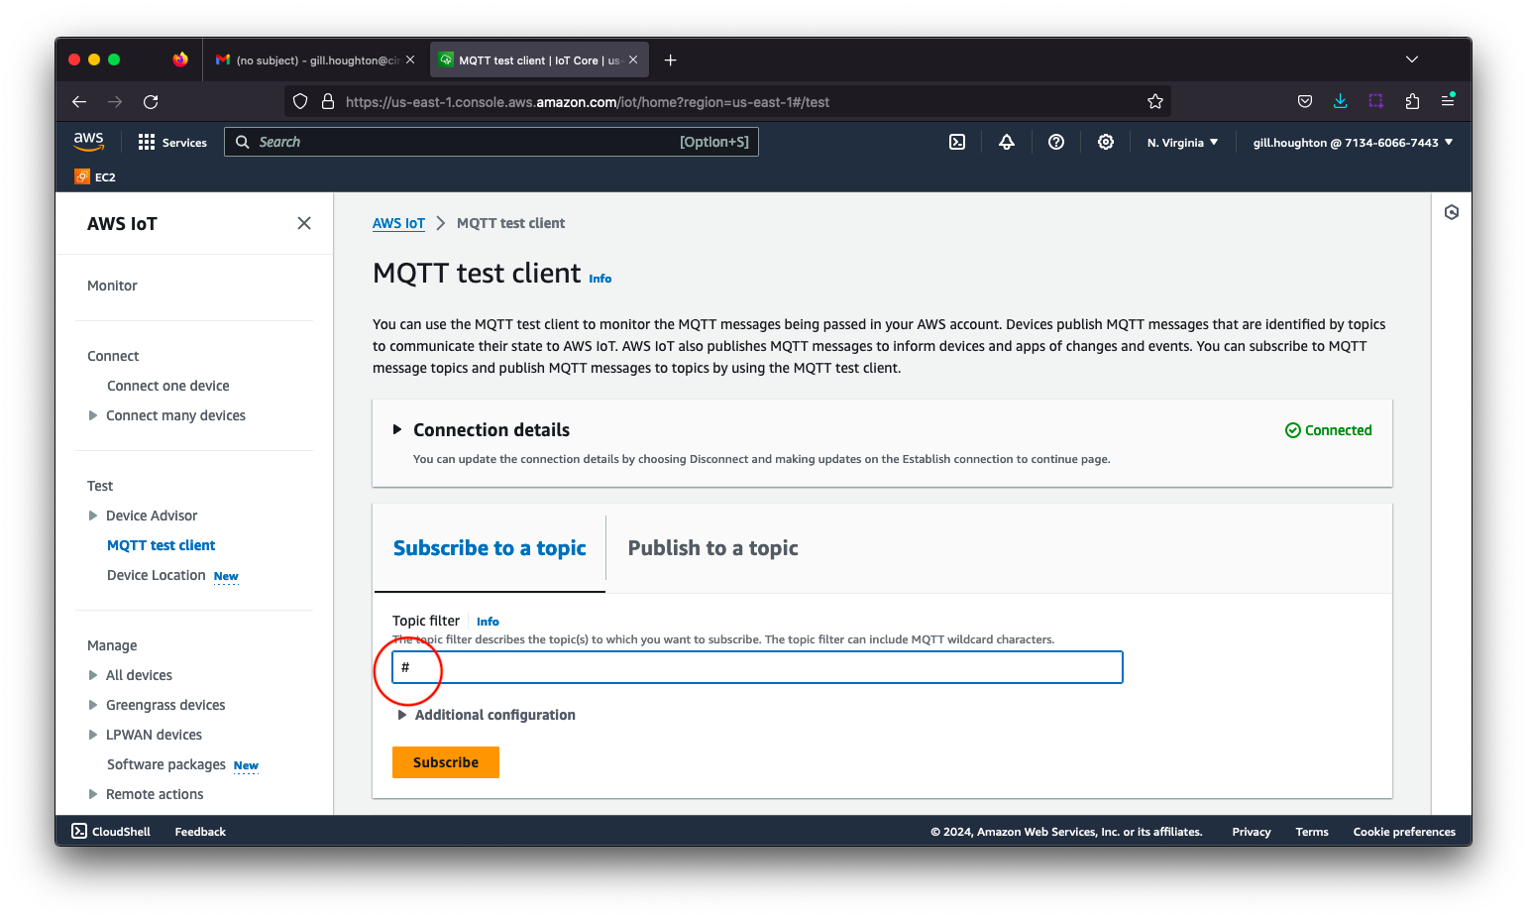Open the gill.houghton account menu
This screenshot has width=1527, height=919.
[1353, 143]
